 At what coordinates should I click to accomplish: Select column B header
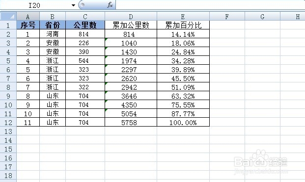click(x=53, y=17)
